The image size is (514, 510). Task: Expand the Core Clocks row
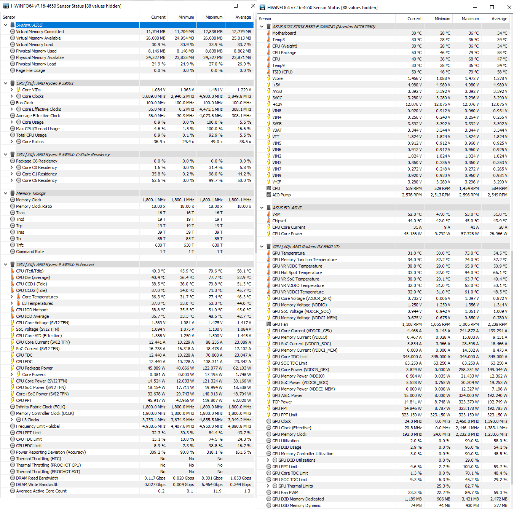[12, 96]
